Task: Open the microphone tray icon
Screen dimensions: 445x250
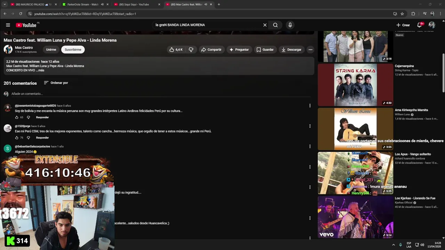Action: (400, 245)
